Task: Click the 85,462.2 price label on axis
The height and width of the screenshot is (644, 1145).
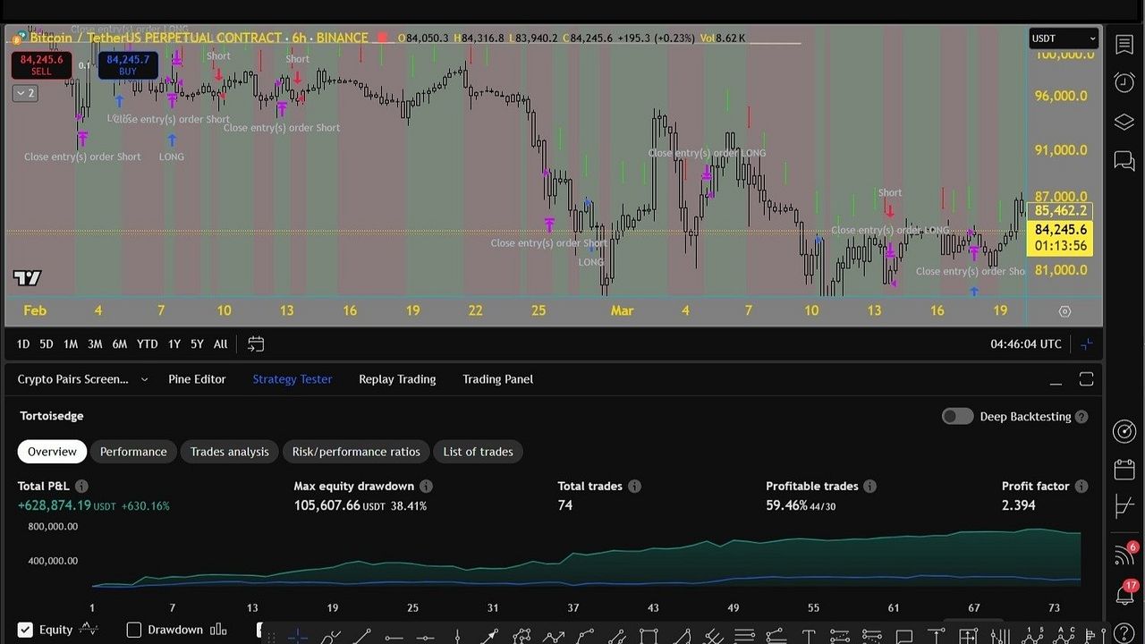Action: click(1060, 211)
